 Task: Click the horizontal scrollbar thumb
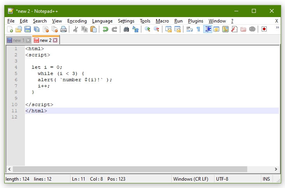click(x=130, y=169)
